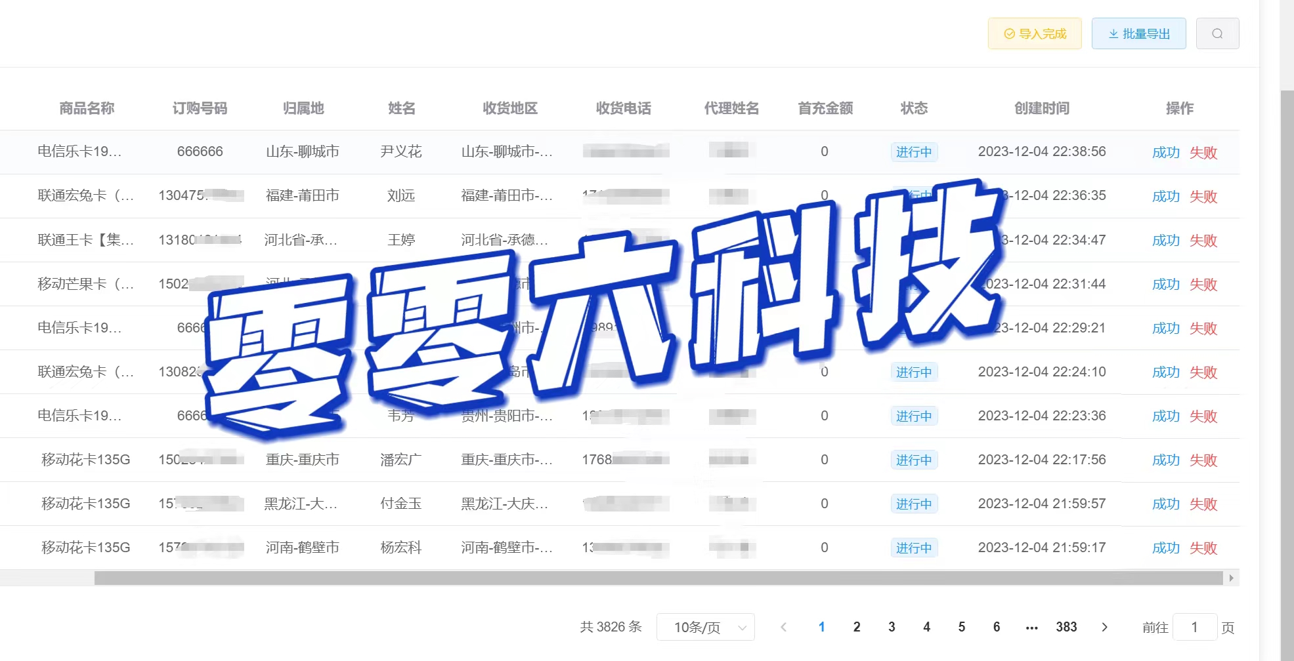Click 进行中 status tag for 杨宏科 row
The image size is (1294, 661).
point(914,548)
